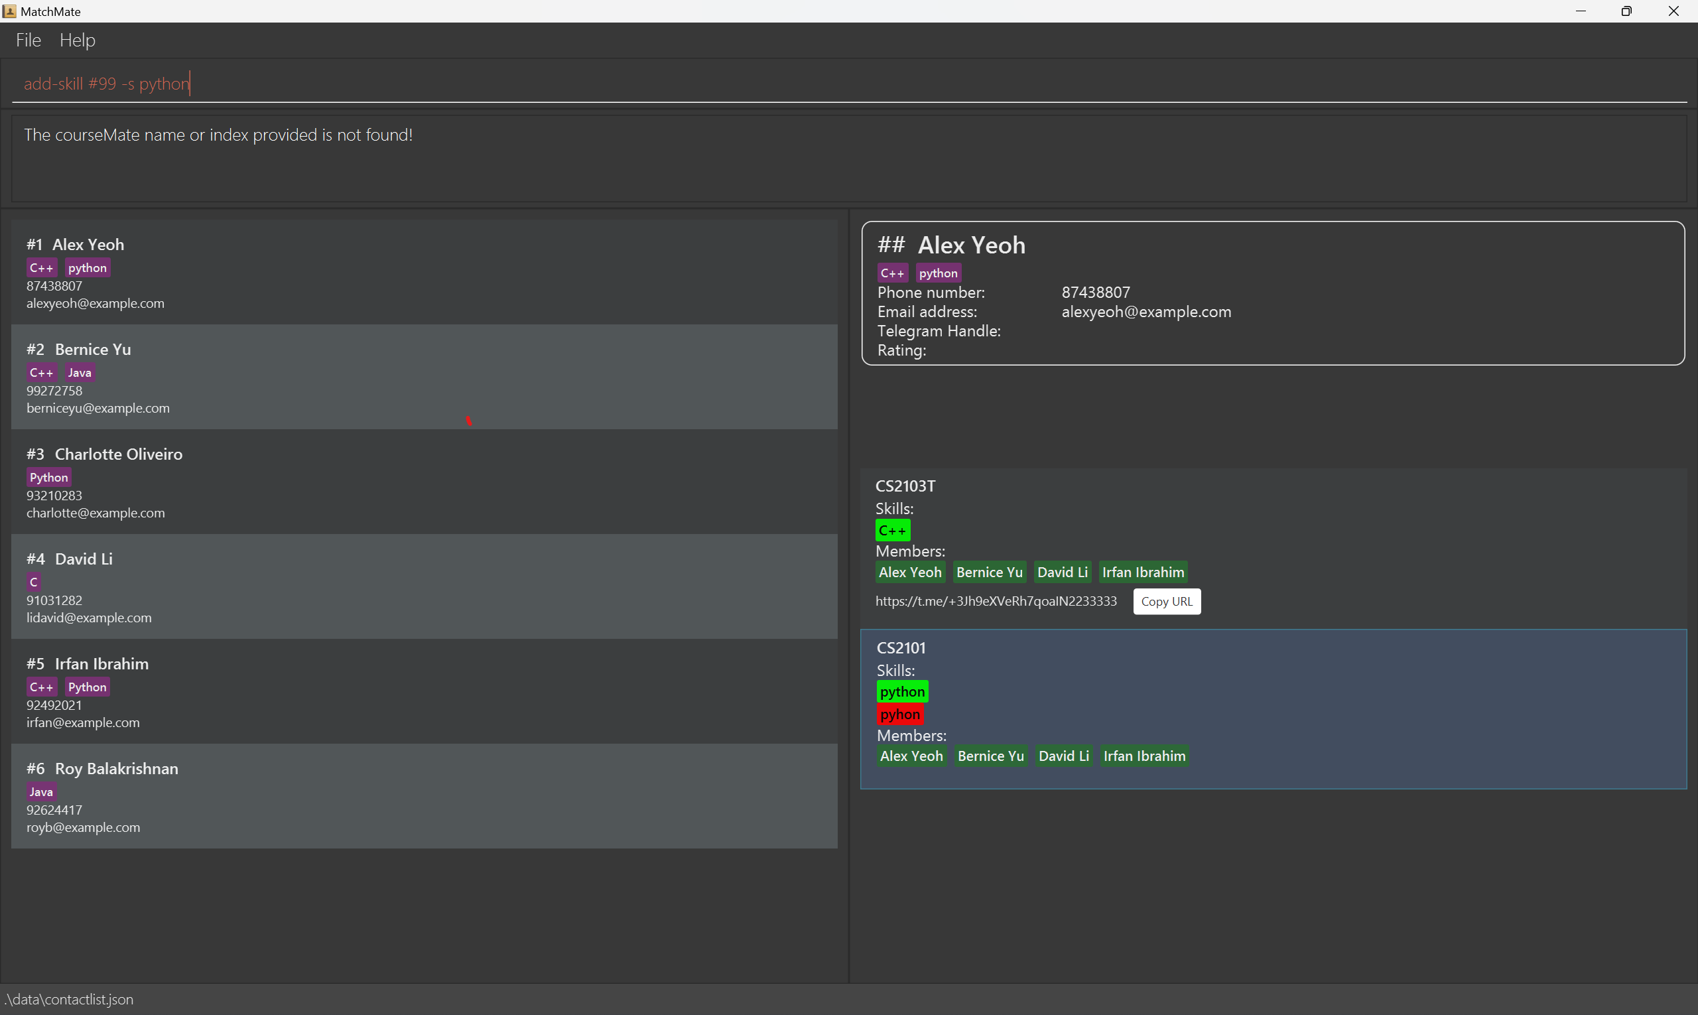The width and height of the screenshot is (1698, 1015).
Task: Click the Python tag under Charlotte Oliveiro
Action: (x=49, y=477)
